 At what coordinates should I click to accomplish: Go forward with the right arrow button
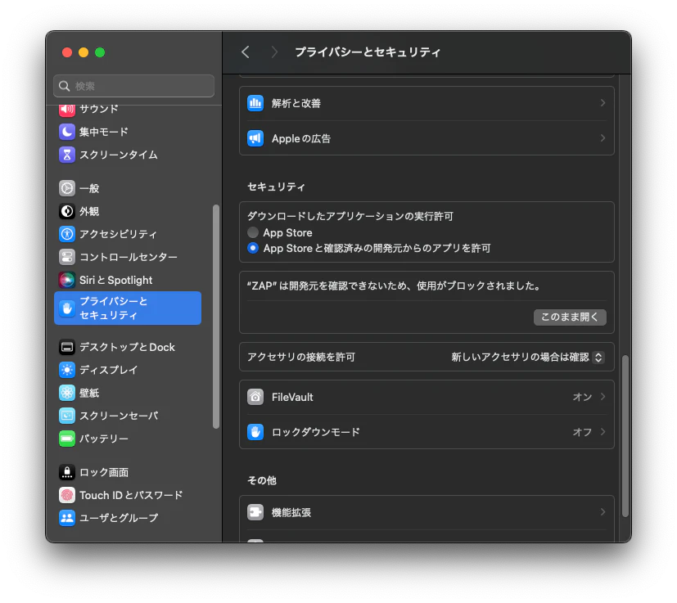[274, 52]
